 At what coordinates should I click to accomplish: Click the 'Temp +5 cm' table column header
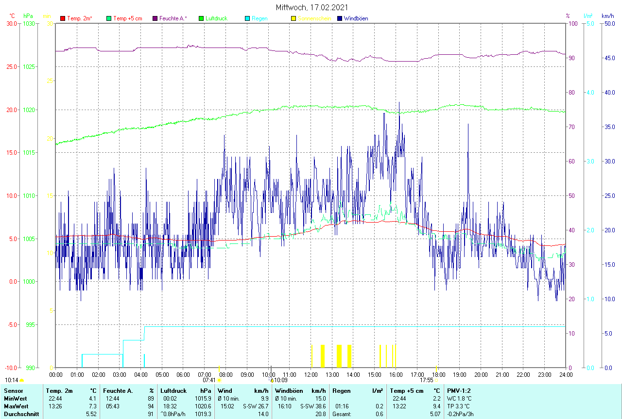(407, 390)
